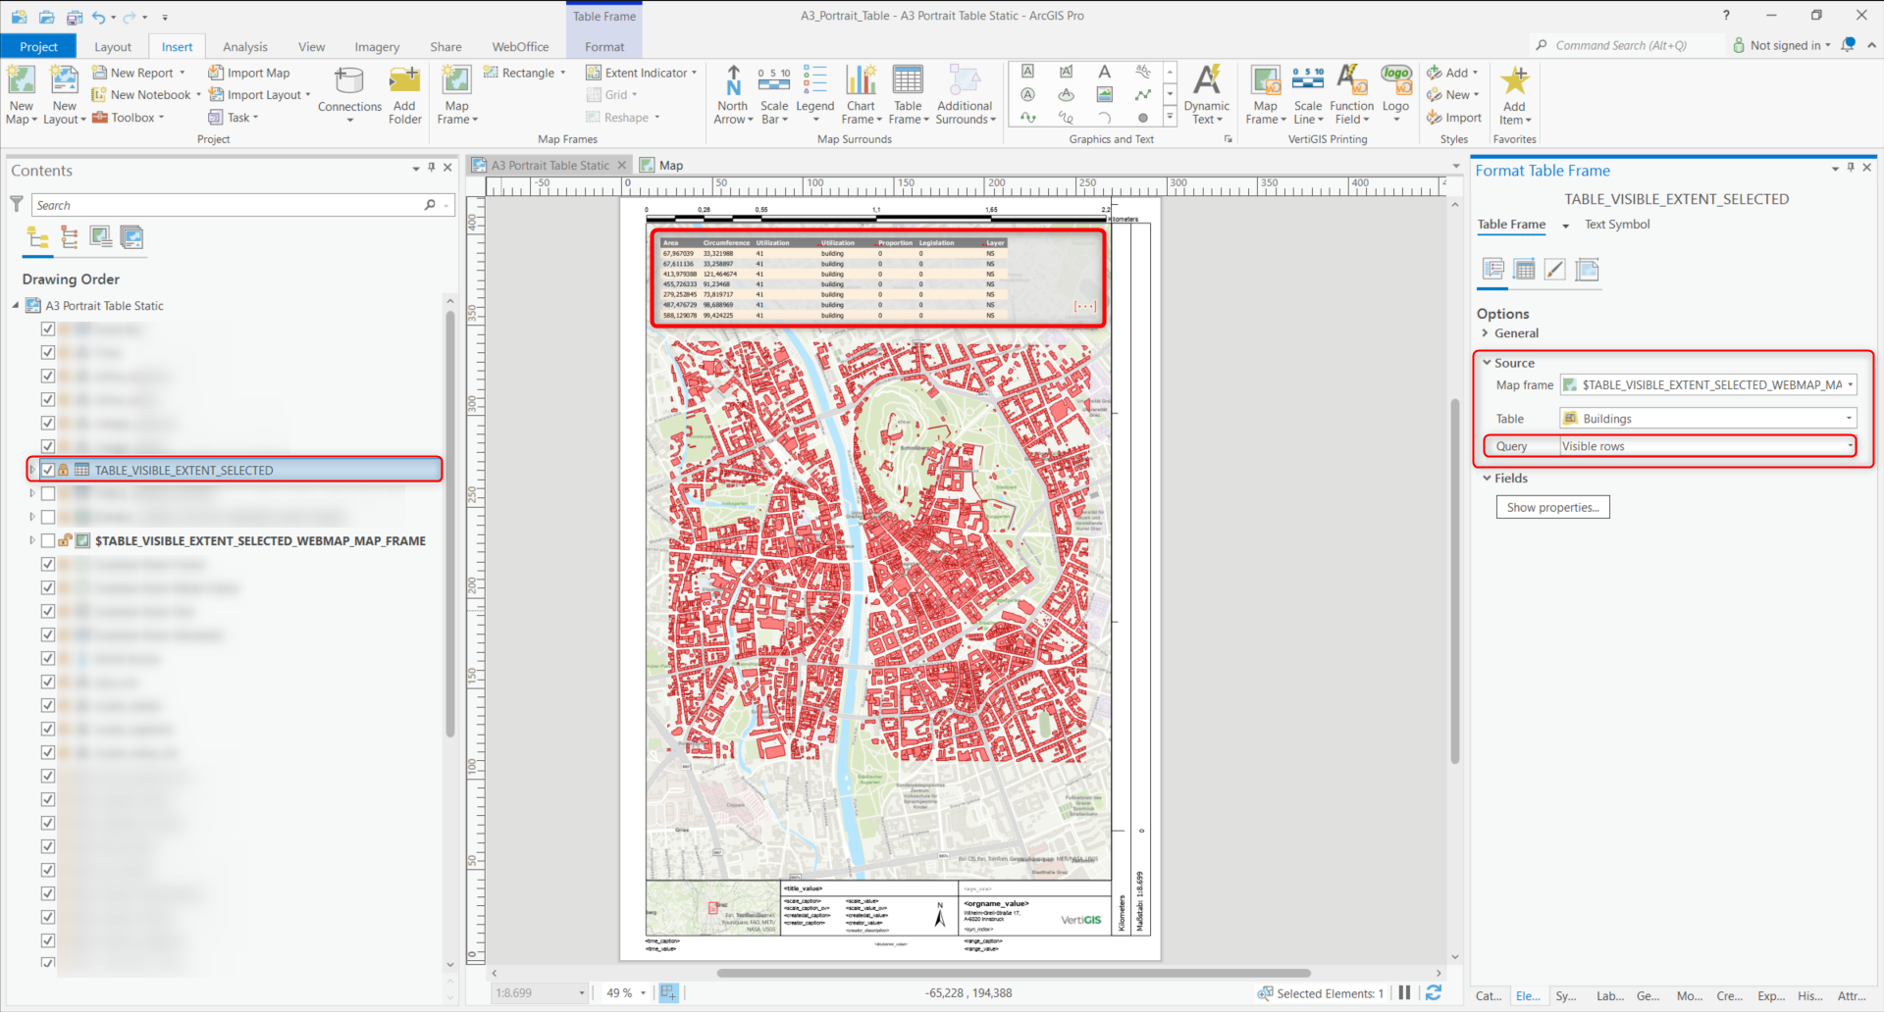Screen dimensions: 1884x1012
Task: Open the Map view tab
Action: point(670,165)
